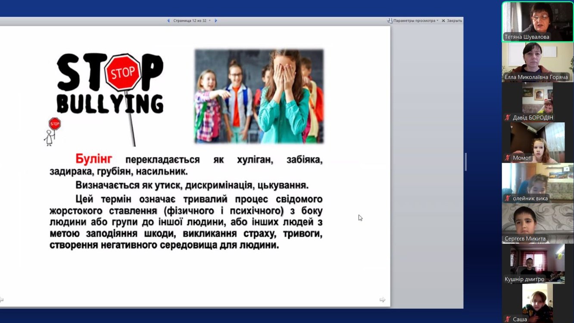The image size is (574, 323).
Task: Click the muted mic icon next to Саша
Action: [x=508, y=319]
